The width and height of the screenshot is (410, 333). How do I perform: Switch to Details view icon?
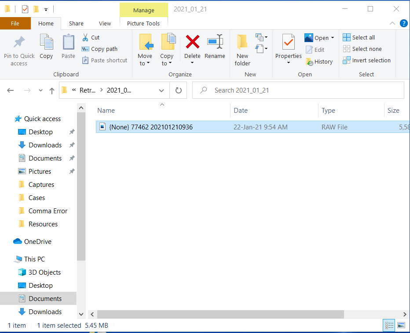(389, 325)
